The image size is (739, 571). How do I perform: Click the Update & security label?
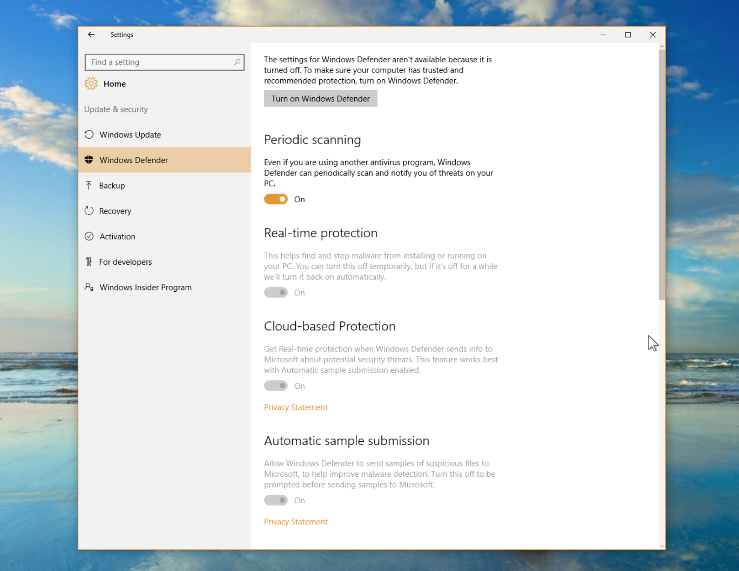click(116, 109)
